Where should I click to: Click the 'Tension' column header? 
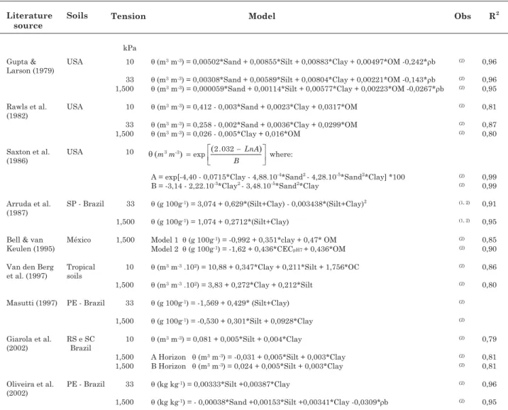point(128,16)
